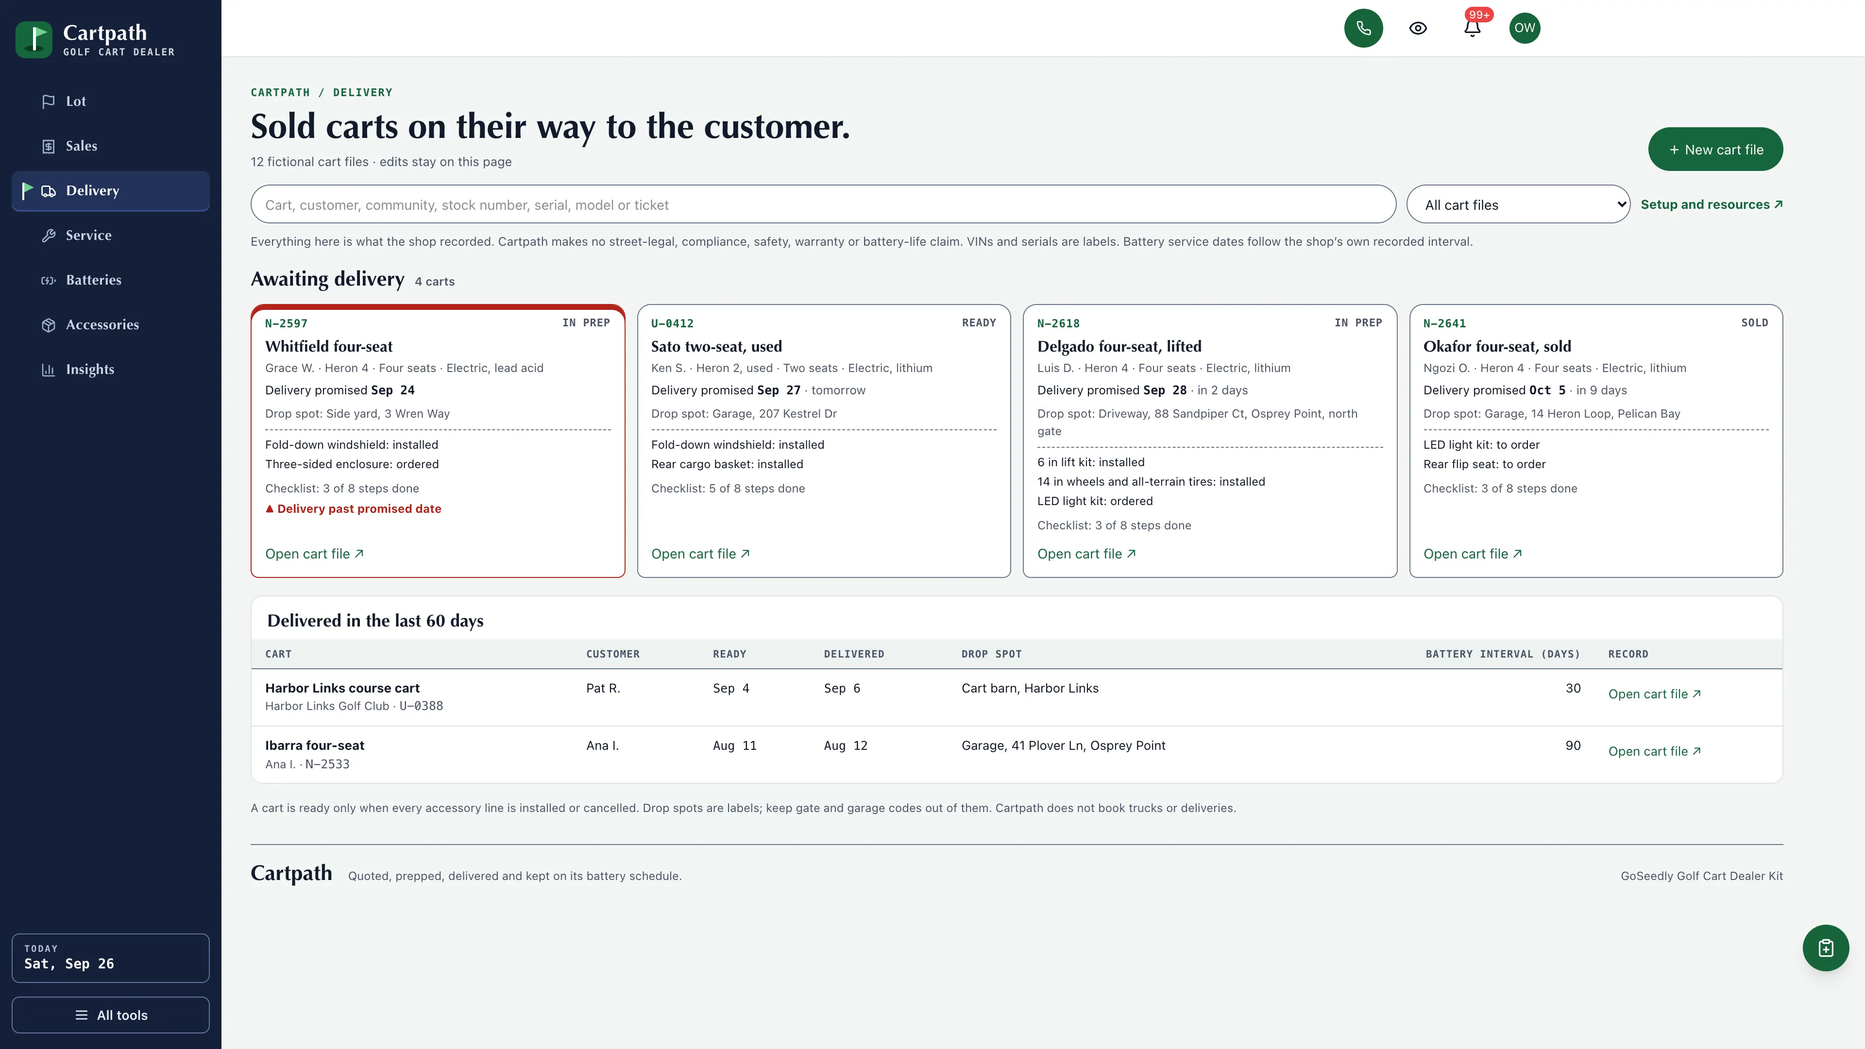
Task: Click the Cartpath flag logo
Action: point(34,40)
